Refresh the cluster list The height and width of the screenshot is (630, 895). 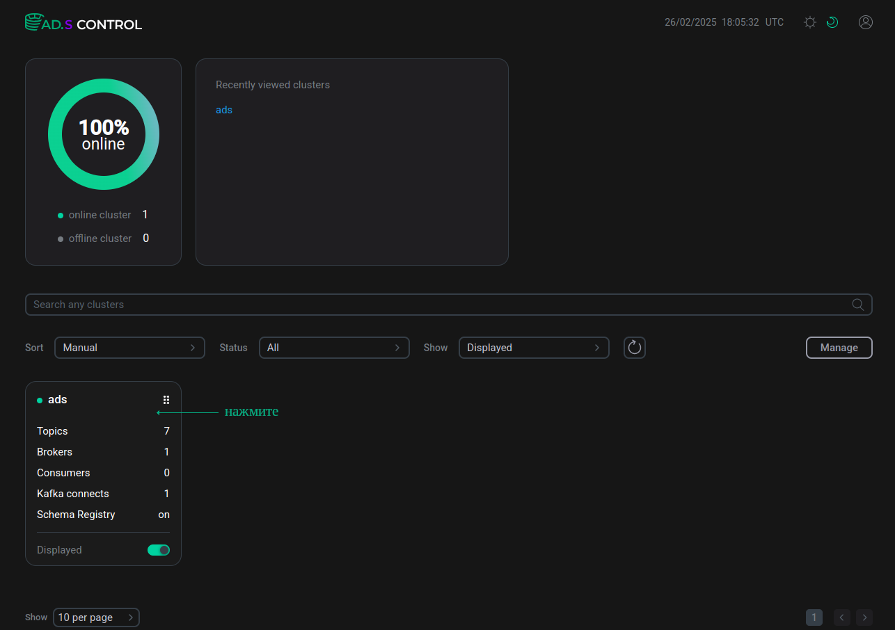pos(634,348)
